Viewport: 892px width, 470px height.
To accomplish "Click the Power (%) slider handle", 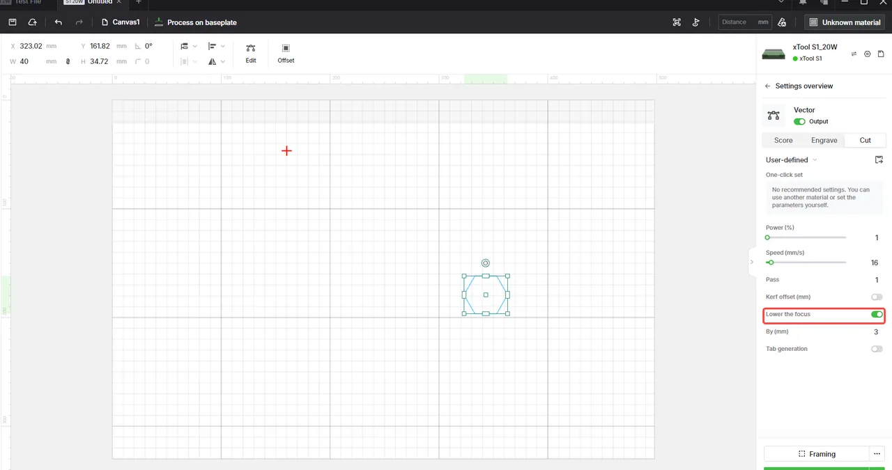I will [x=767, y=237].
